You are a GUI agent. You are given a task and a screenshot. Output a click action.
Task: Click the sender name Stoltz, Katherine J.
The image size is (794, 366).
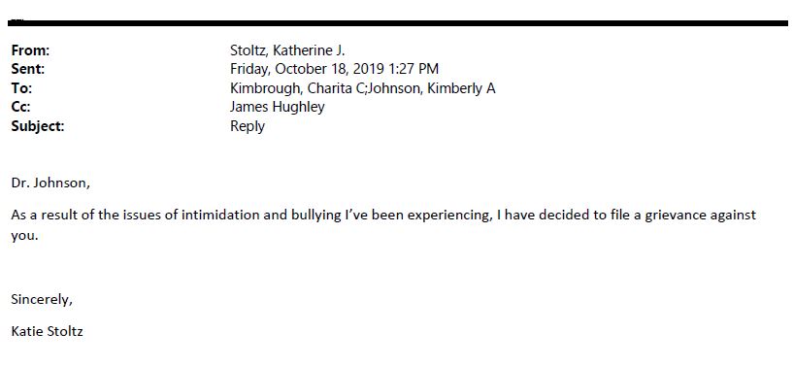pyautogui.click(x=287, y=50)
